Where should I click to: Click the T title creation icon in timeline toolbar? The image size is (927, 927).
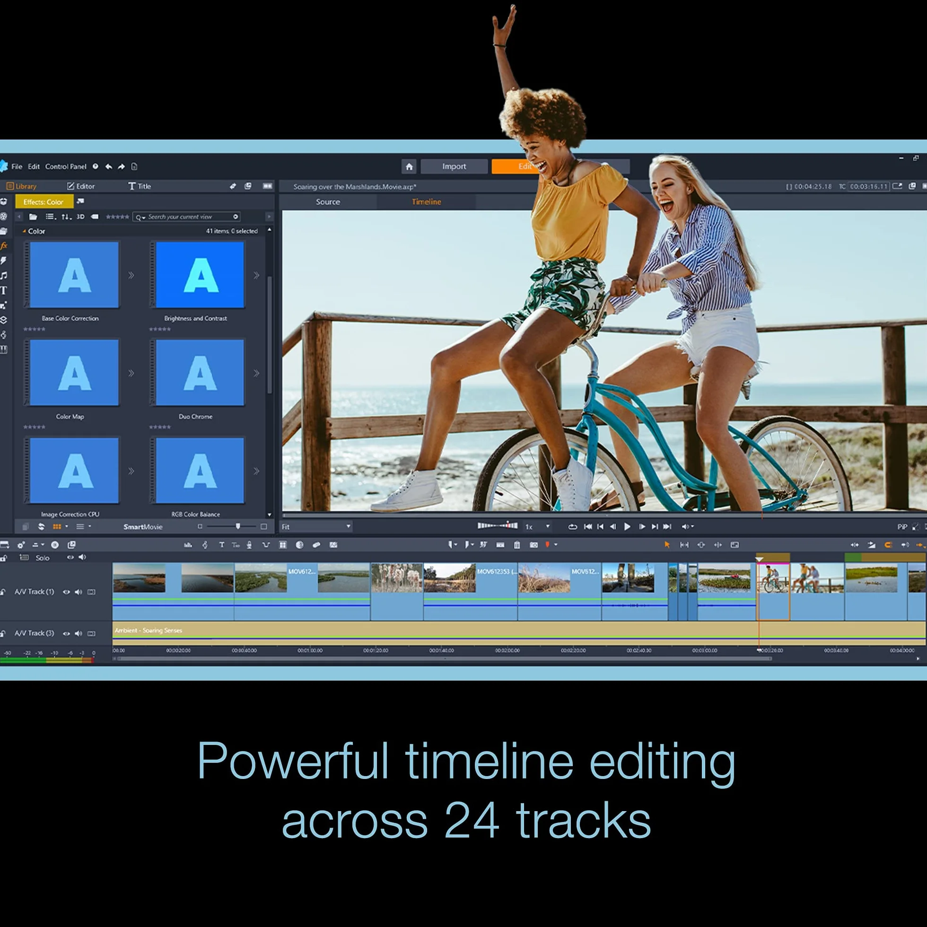222,544
